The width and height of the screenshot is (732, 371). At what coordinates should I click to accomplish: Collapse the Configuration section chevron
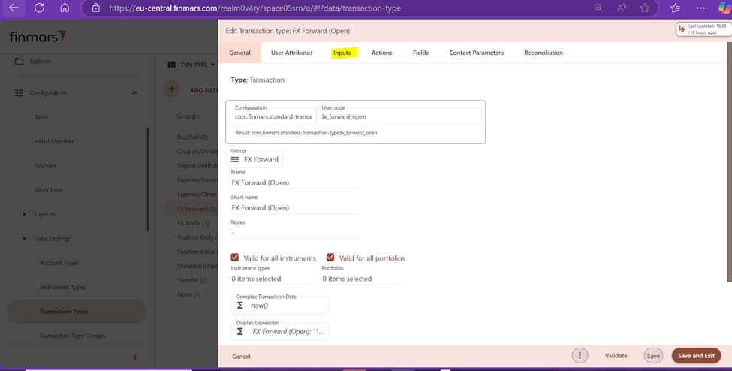134,93
